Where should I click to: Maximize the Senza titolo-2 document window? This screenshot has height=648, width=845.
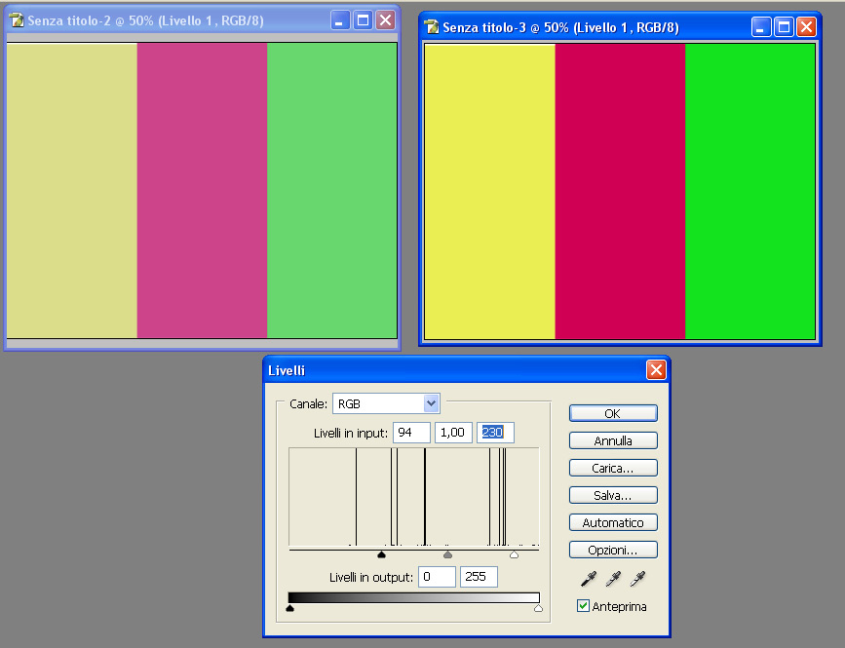pyautogui.click(x=363, y=19)
